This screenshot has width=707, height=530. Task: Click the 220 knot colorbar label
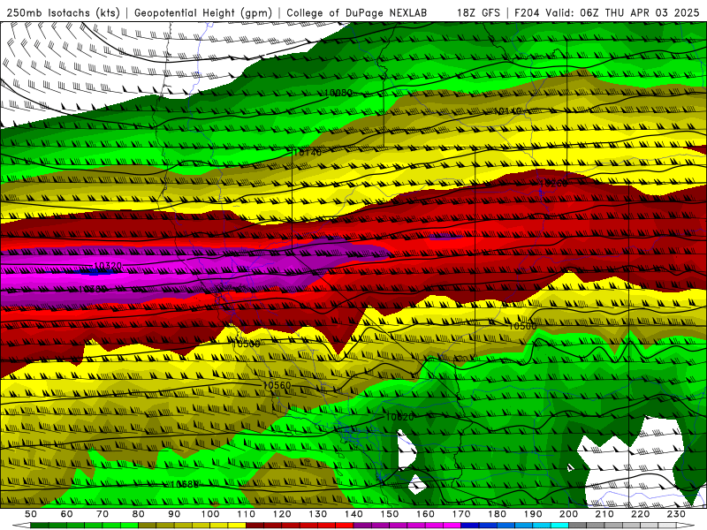tap(640, 514)
